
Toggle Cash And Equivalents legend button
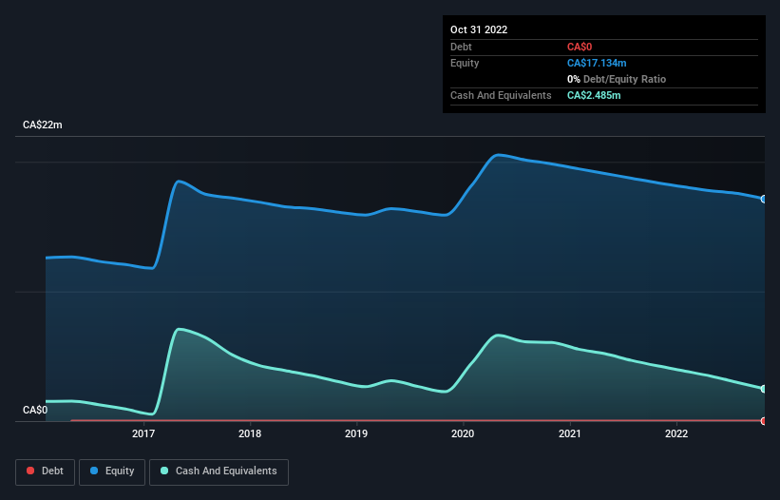219,471
